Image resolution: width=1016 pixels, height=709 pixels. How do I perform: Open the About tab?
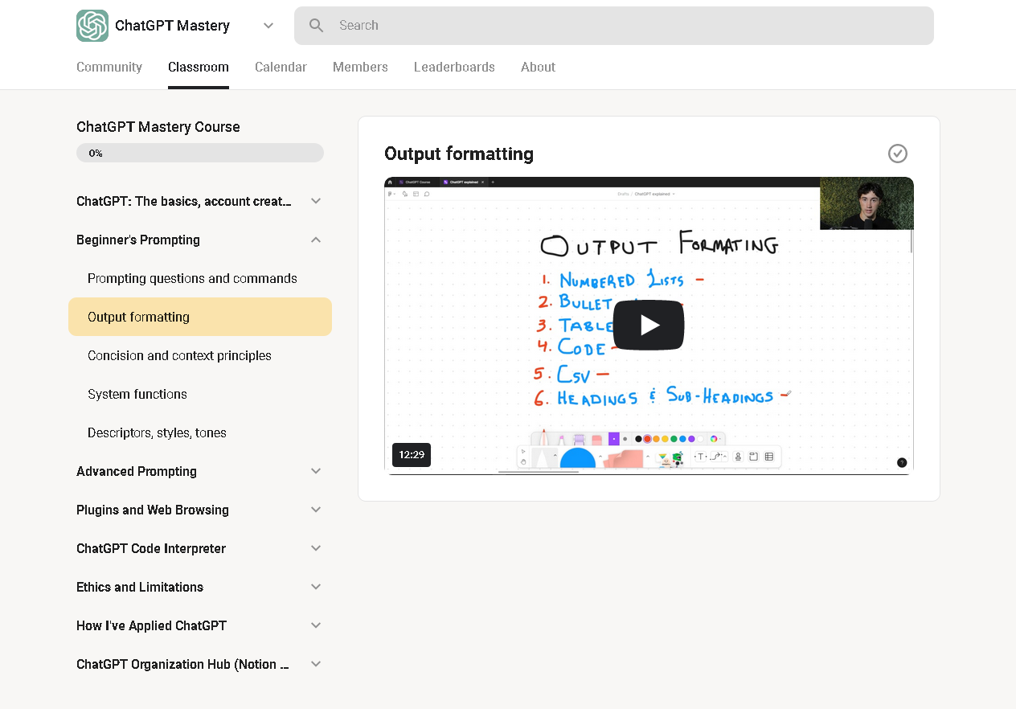(x=538, y=68)
